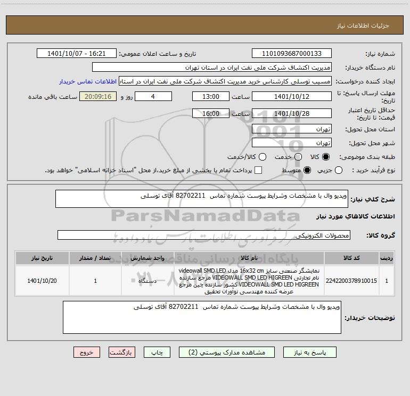Viewport: 410px width, 396px height.
Task: Click the کد کالا column header
Action: click(x=351, y=258)
